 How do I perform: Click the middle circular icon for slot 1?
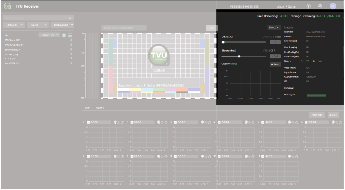point(118,122)
